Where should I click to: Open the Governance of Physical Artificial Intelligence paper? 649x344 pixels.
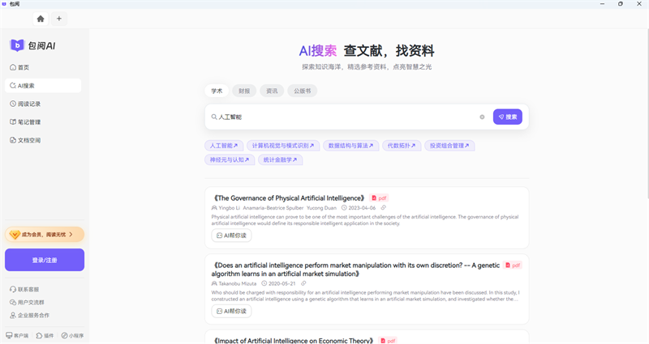pos(289,198)
